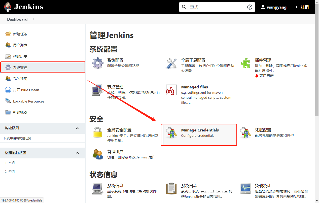Viewport: 319px width, 203px height.
Task: Open the 全局工具配置 title link
Action: pos(193,60)
